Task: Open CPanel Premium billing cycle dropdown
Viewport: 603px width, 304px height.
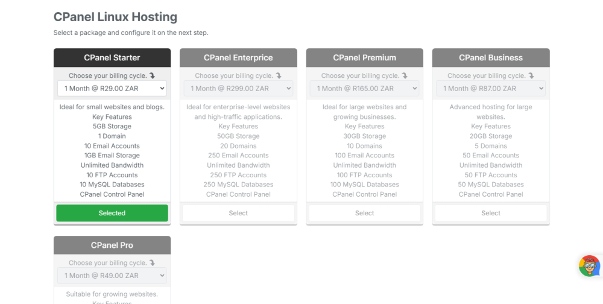Action: [365, 89]
